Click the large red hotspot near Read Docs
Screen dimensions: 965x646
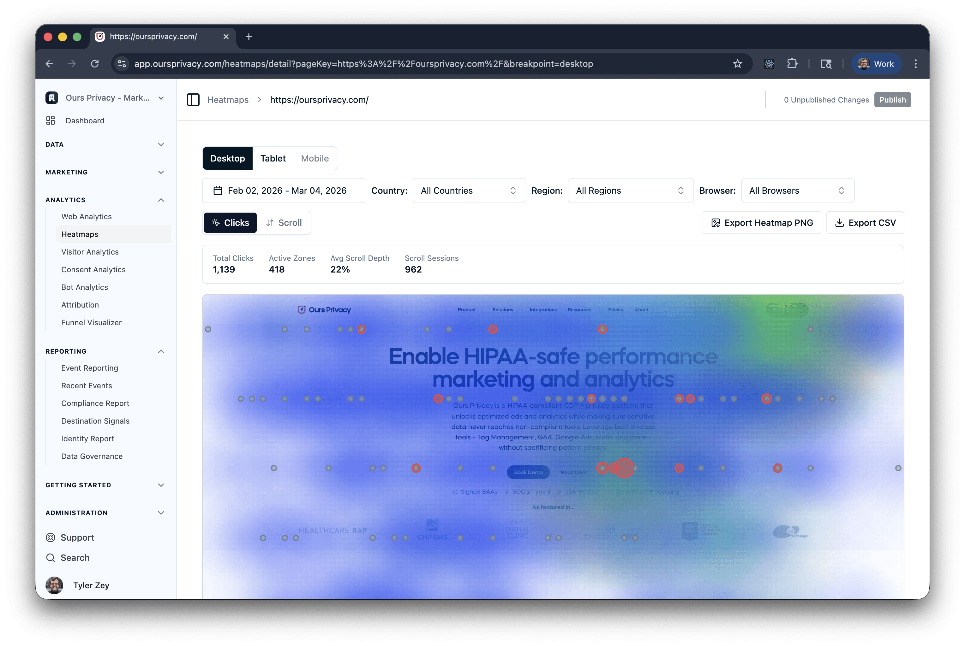click(624, 468)
